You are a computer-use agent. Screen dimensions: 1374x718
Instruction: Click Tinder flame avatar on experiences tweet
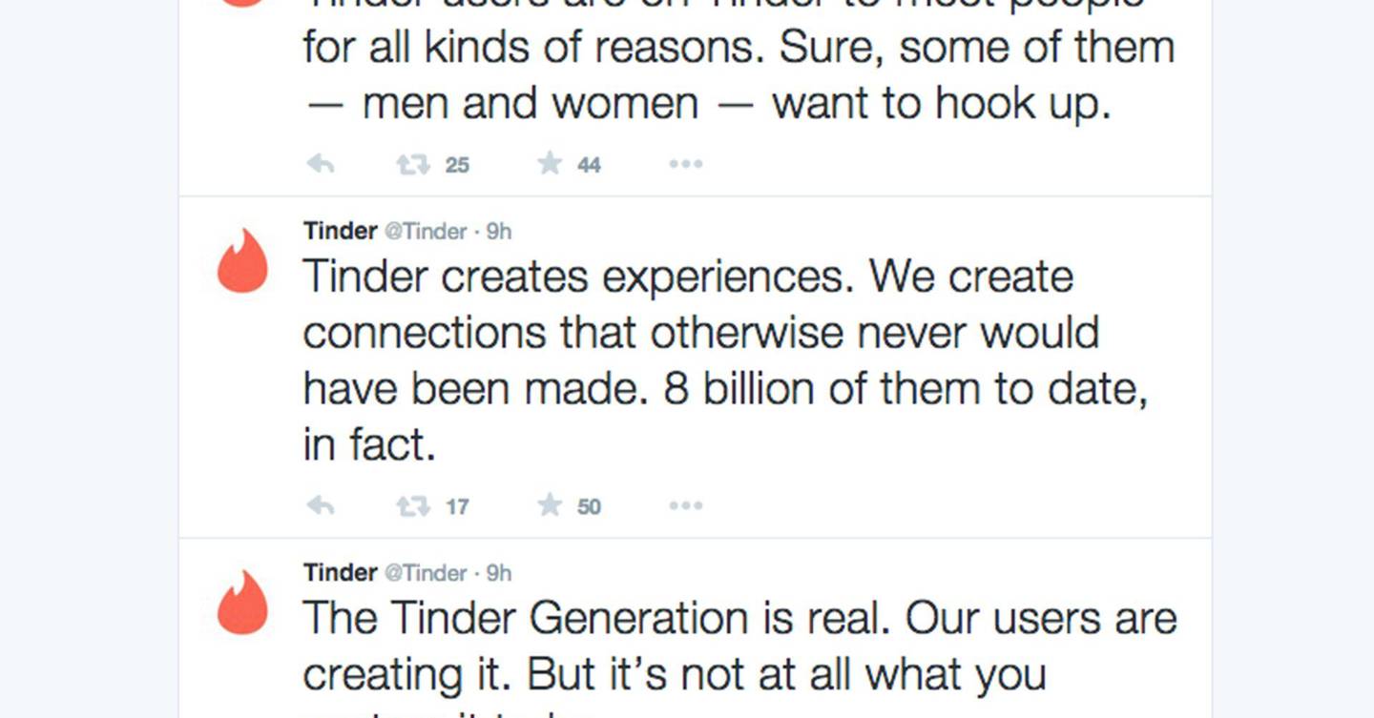[242, 260]
